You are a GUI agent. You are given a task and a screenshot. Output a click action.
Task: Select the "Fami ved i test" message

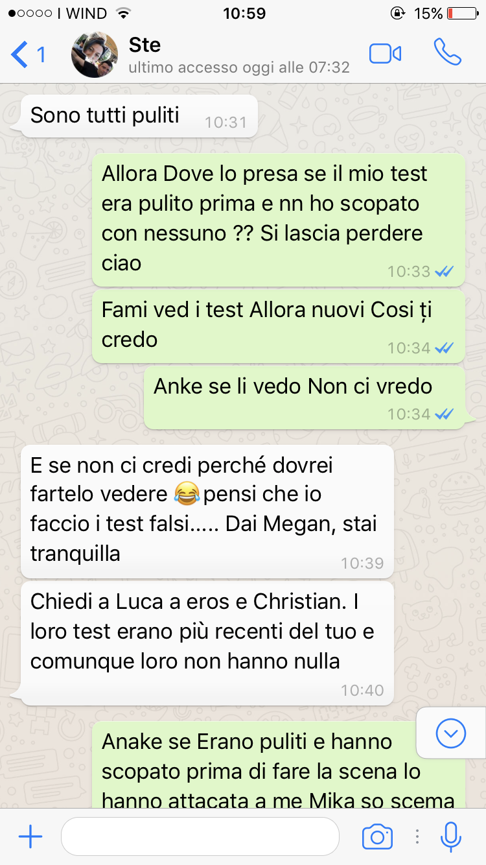(279, 326)
